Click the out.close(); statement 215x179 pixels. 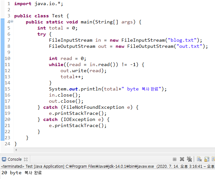pyautogui.click(x=66, y=101)
